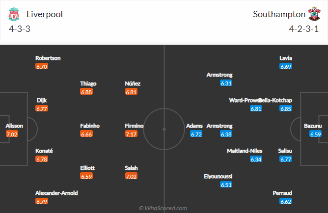Image resolution: width=328 pixels, height=213 pixels.
Task: Click Konaté's 6.78 rating badge
Action: 42,159
